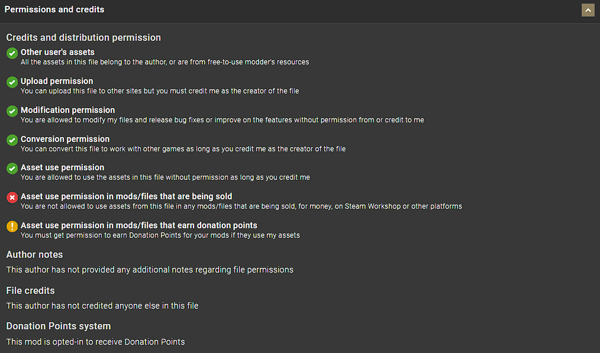The height and width of the screenshot is (353, 600).
Task: Click green check icon beside Upload permission
Action: tap(12, 82)
